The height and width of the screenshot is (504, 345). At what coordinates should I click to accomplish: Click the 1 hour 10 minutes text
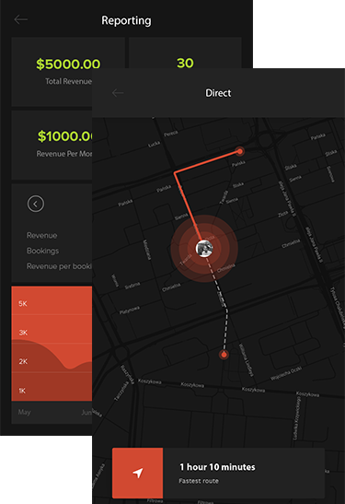218,467
